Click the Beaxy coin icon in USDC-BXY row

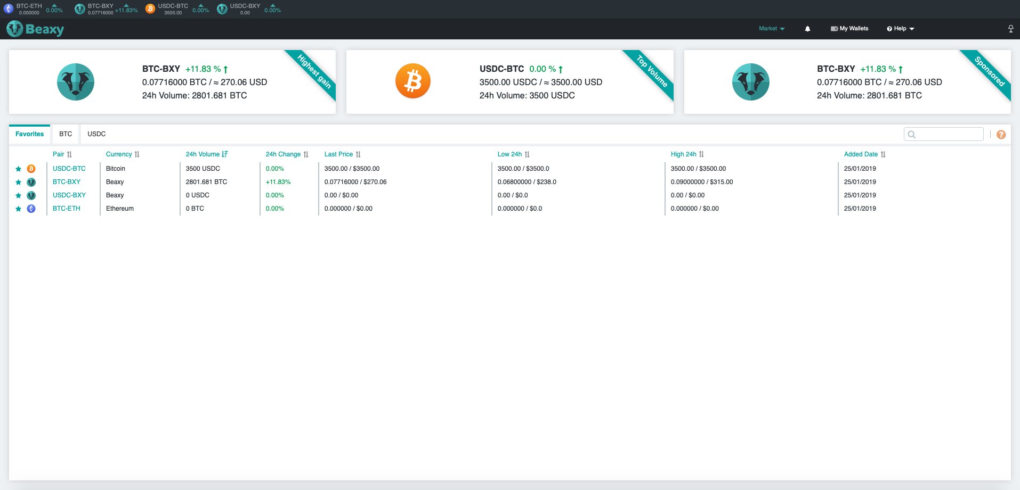coord(31,195)
